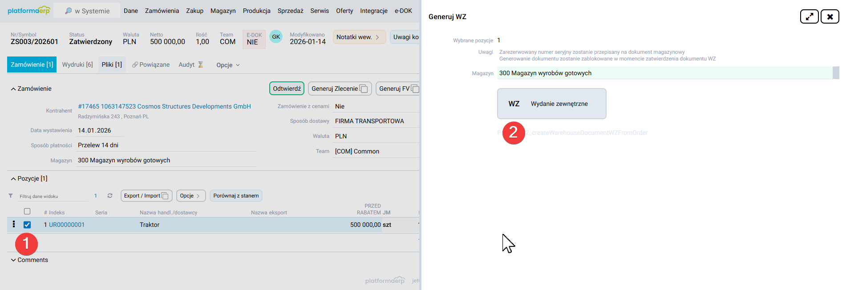Screen dimensions: 842x290
Task: Click the Nazwa handl./dostawcy column header
Action: click(168, 213)
